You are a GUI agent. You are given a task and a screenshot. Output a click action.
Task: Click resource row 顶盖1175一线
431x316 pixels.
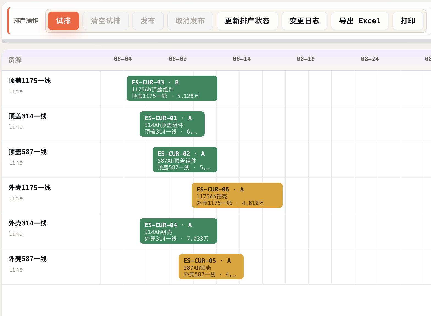[51, 88]
